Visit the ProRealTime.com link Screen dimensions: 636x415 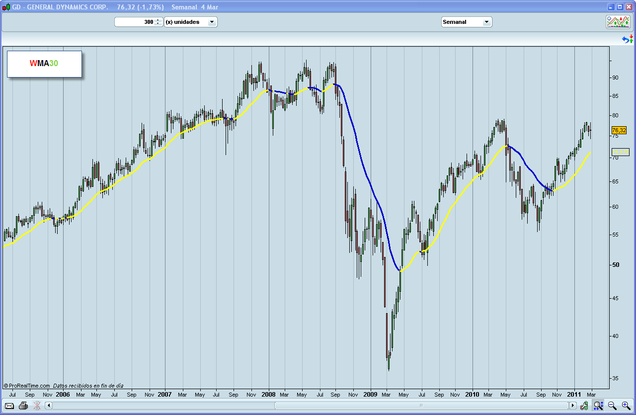26,385
